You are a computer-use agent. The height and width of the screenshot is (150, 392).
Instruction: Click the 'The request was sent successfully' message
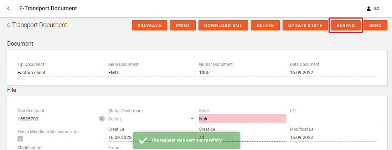186,140
